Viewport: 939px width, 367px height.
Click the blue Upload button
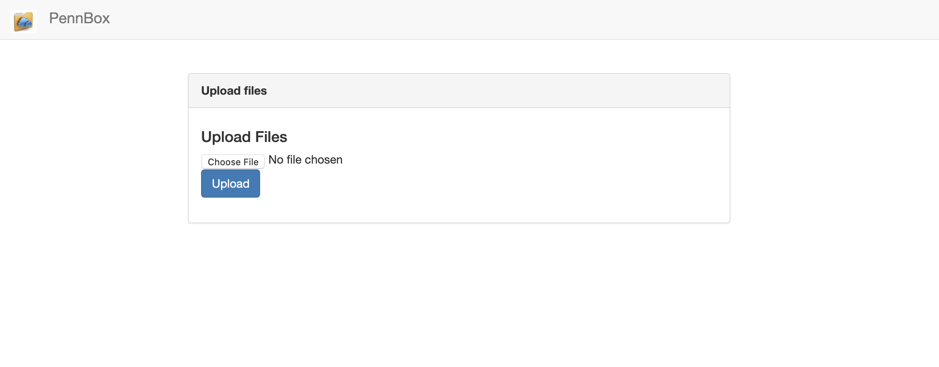pos(231,183)
